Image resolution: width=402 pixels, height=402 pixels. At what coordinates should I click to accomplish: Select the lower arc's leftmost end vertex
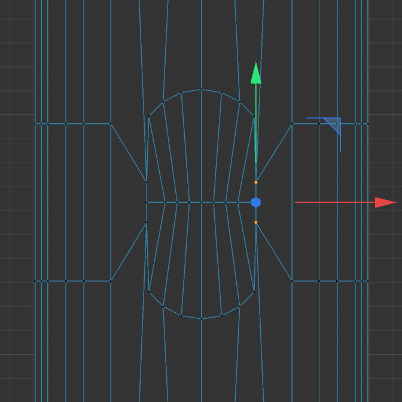[148, 291]
